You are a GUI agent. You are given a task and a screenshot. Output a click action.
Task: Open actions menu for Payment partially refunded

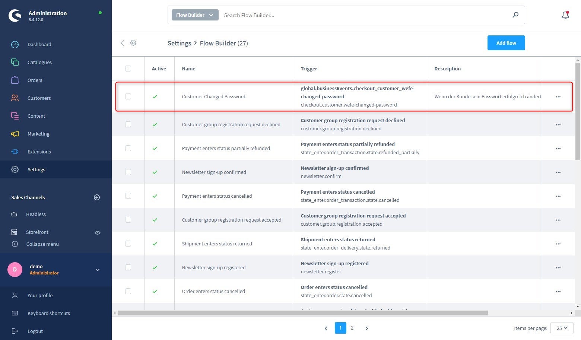coord(558,149)
